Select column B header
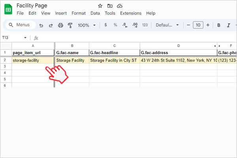 tap(72, 46)
